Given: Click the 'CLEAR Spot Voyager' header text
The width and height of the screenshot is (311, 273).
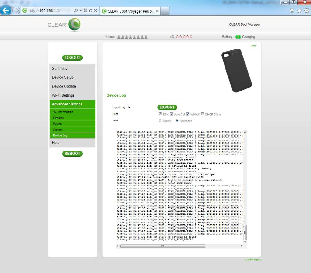Looking at the screenshot, I should pyautogui.click(x=245, y=25).
